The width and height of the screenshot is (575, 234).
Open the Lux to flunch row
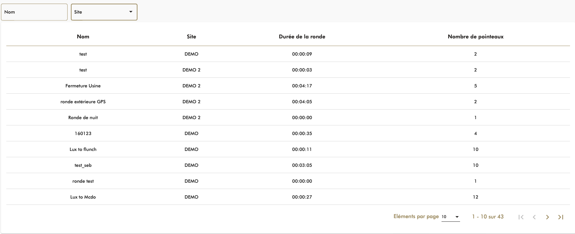tap(83, 149)
